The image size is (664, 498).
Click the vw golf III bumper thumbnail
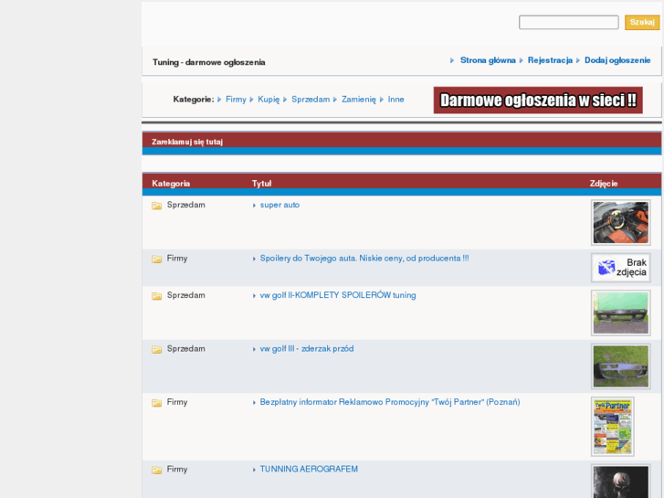621,366
